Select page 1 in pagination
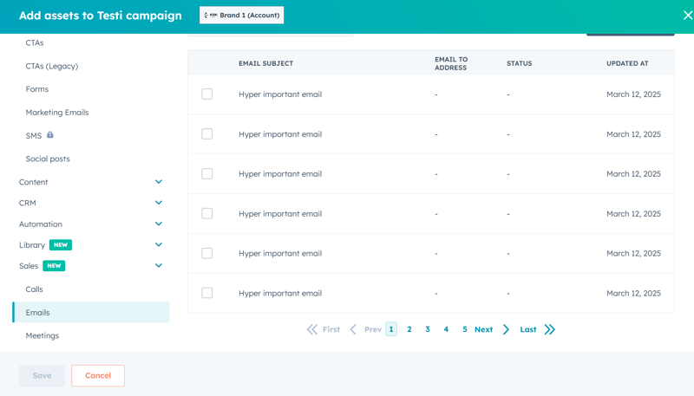This screenshot has height=396, width=694. point(391,329)
